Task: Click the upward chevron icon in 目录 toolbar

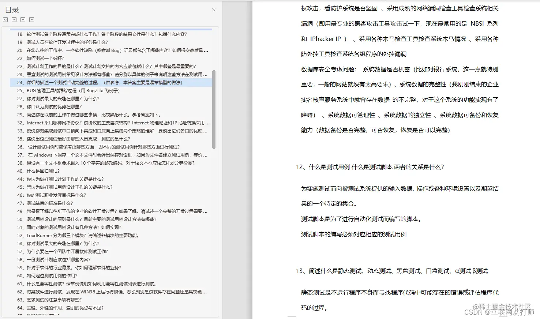Action: (x=14, y=19)
